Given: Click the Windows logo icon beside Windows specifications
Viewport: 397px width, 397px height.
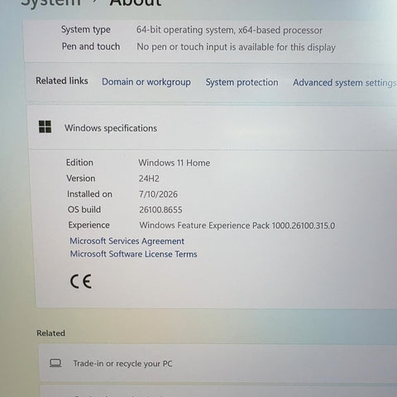Looking at the screenshot, I should coord(45,127).
